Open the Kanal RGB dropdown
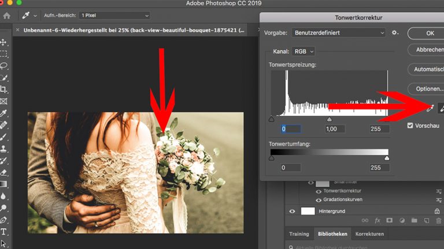Screen dimensions: 444x249 pyautogui.click(x=304, y=51)
